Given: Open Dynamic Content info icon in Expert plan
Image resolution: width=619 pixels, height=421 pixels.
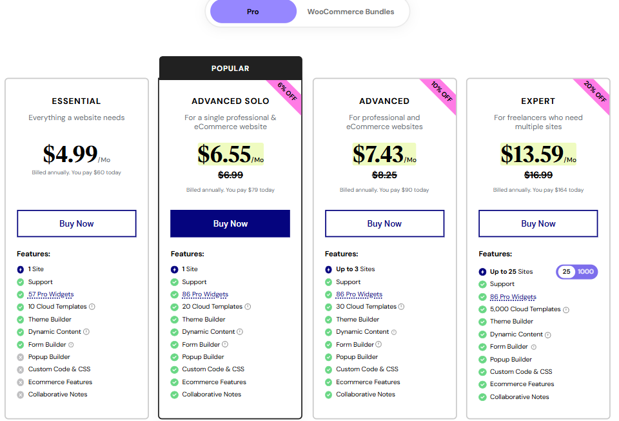Looking at the screenshot, I should coord(547,334).
